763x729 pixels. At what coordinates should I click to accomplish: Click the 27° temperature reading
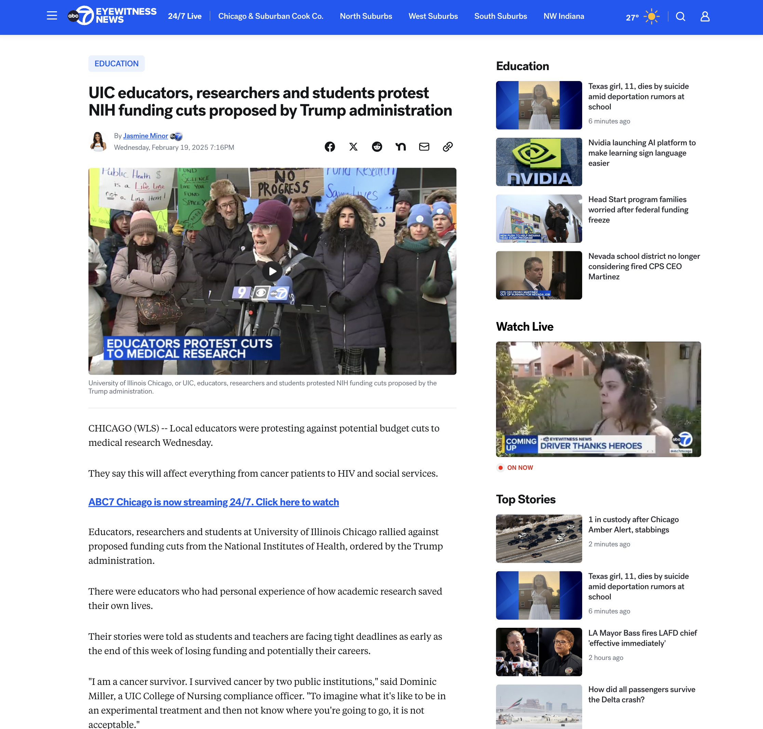(632, 17)
